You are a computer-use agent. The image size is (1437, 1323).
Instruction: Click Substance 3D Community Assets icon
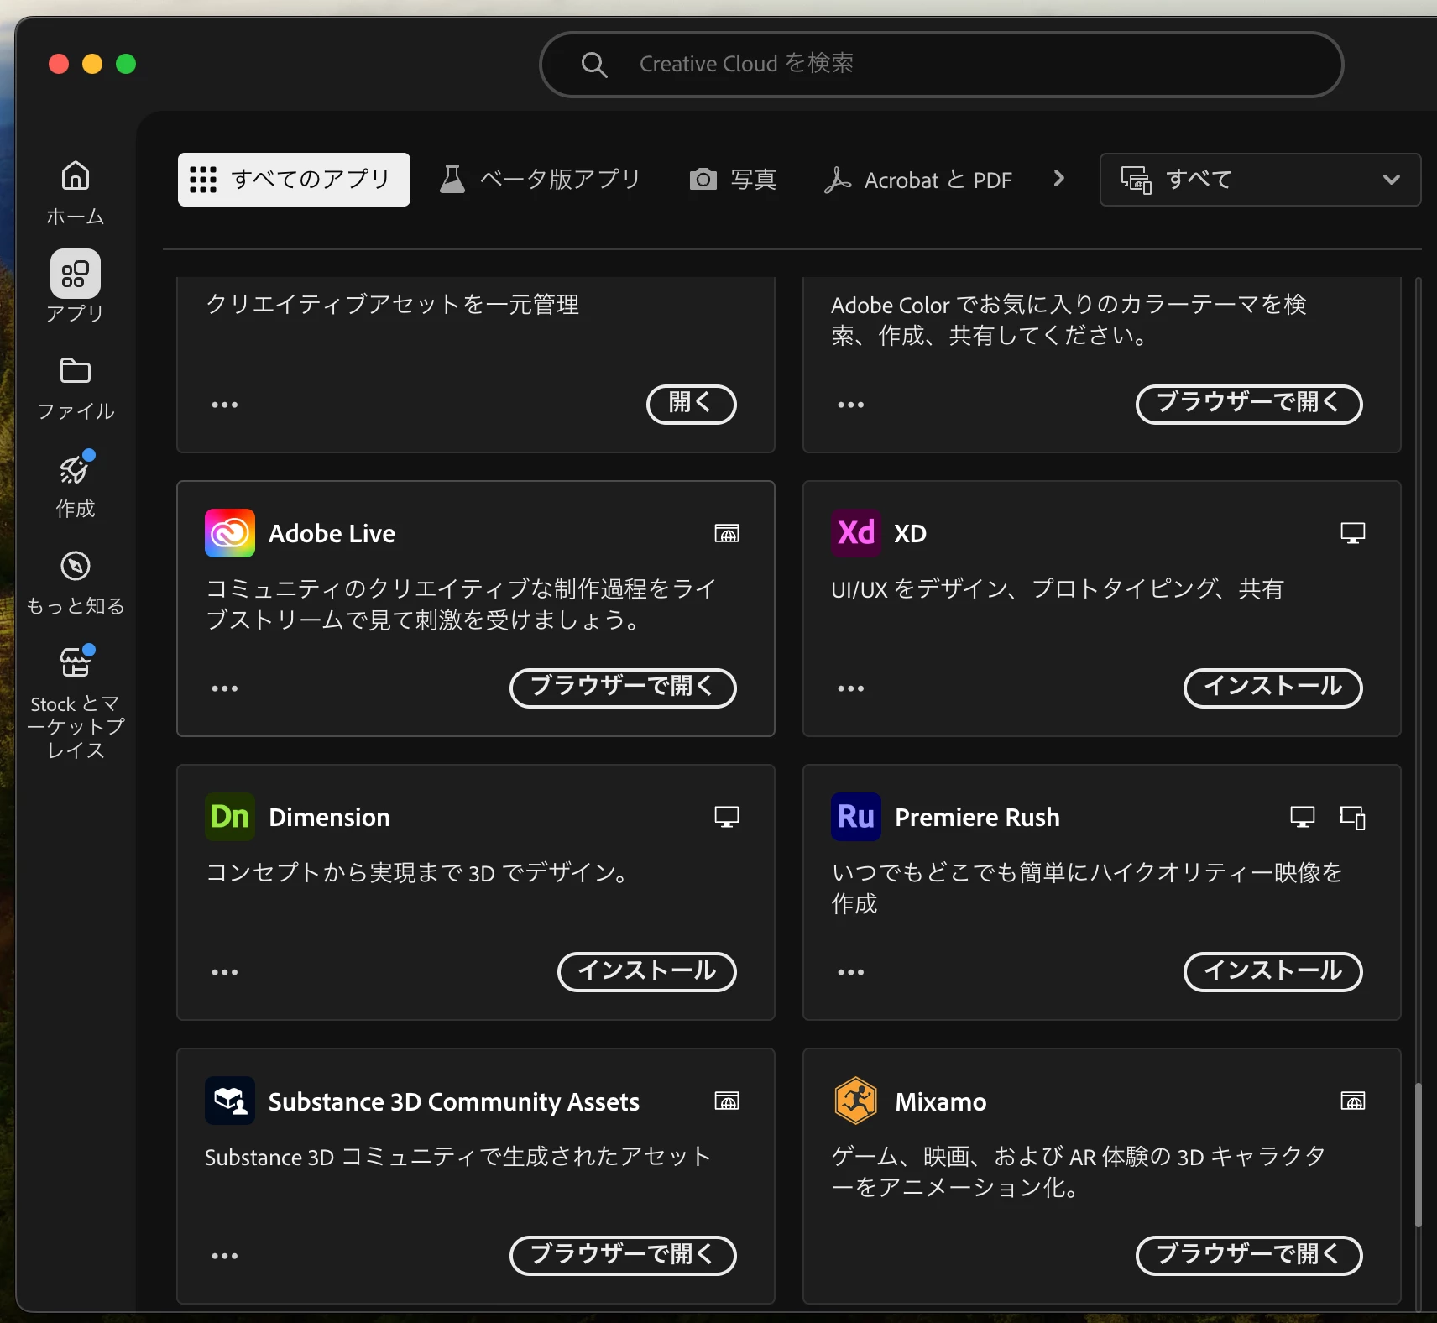click(230, 1101)
